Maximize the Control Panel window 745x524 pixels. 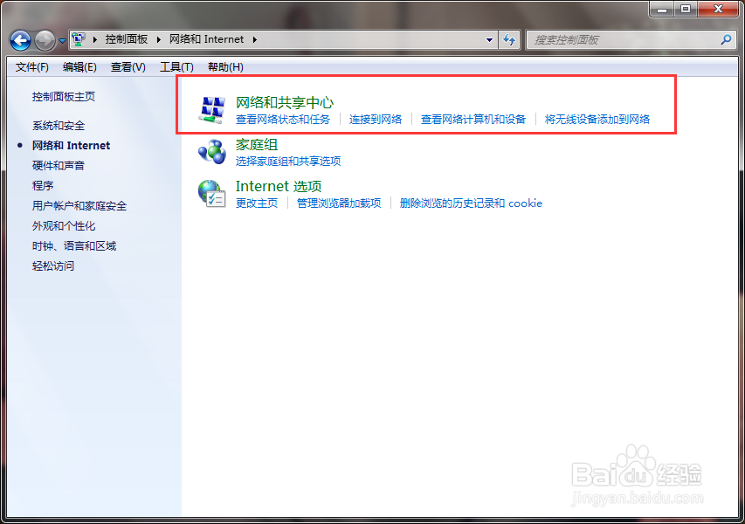click(x=686, y=9)
